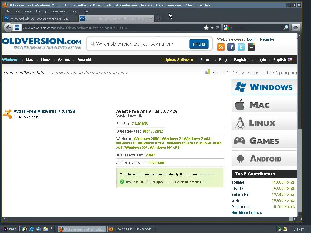Select Mac in the site navigation bar

[x=29, y=60]
